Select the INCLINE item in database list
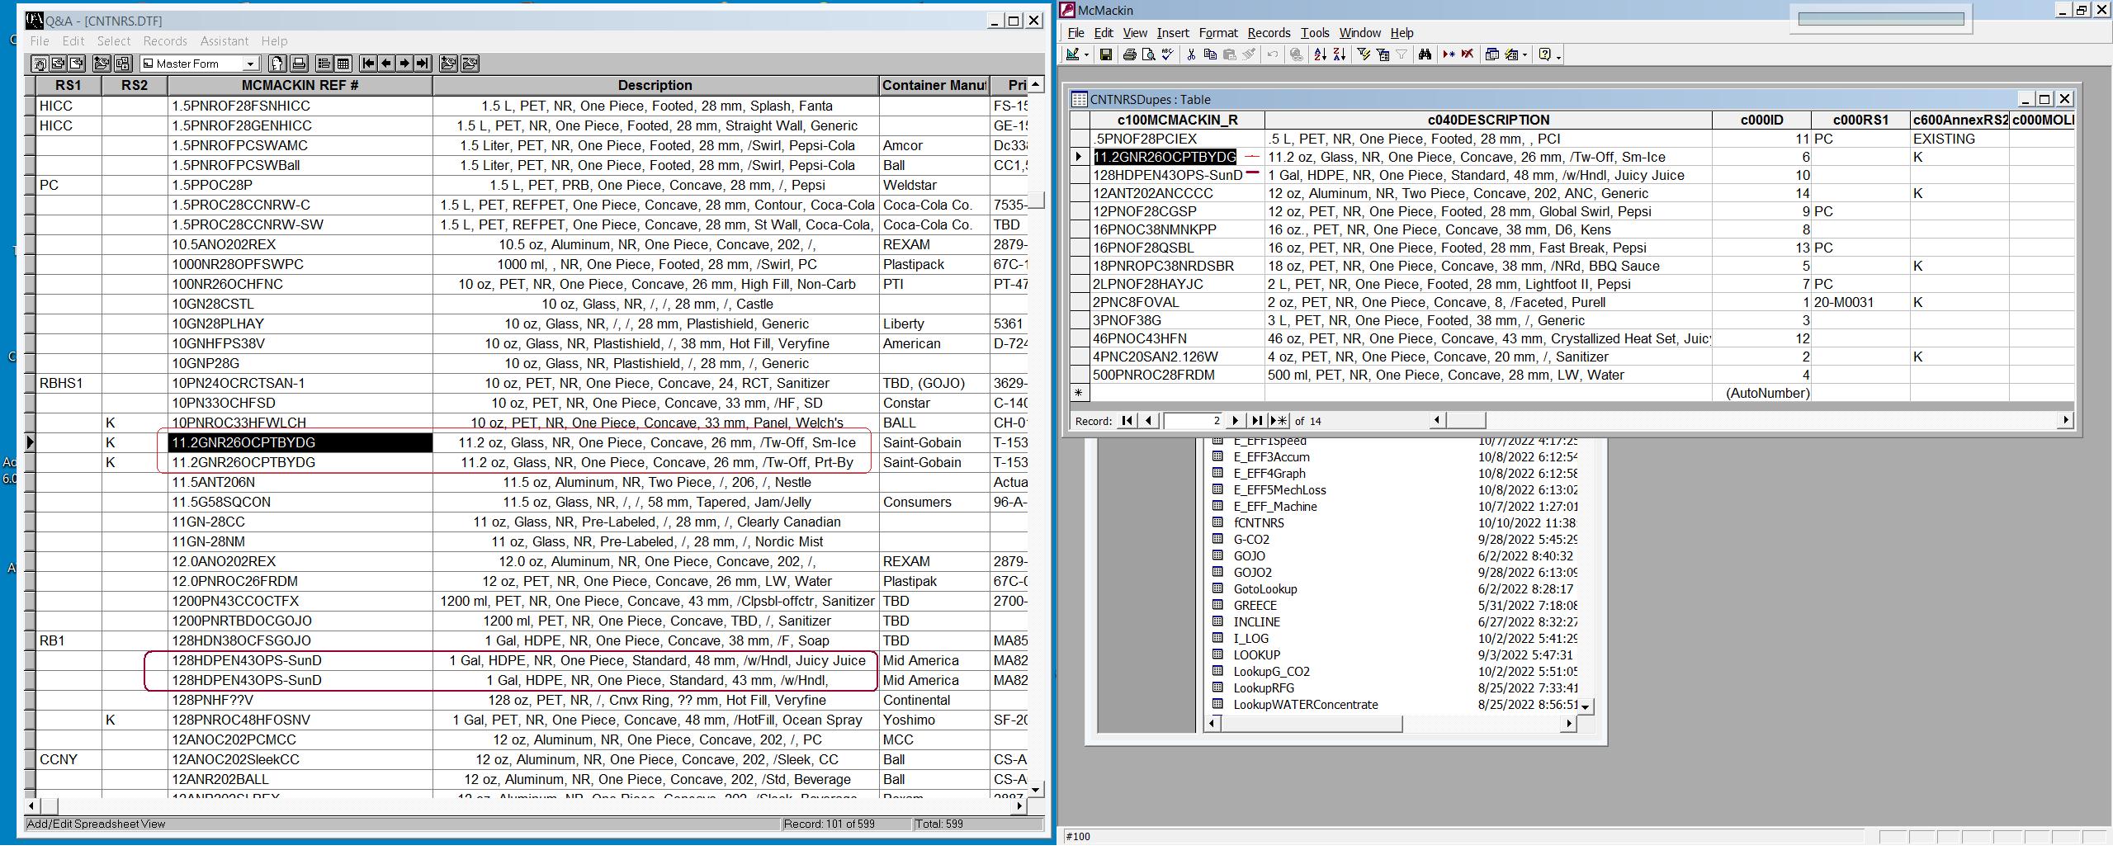The width and height of the screenshot is (2113, 855). click(x=1257, y=622)
